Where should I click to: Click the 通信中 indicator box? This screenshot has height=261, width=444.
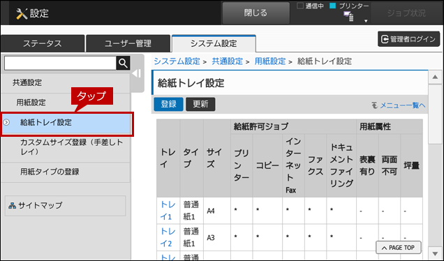pos(300,6)
